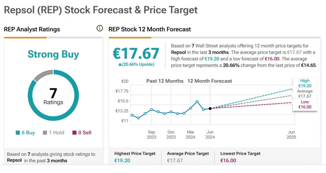
Task: Click the purple Sell legend square
Action: coord(75,133)
